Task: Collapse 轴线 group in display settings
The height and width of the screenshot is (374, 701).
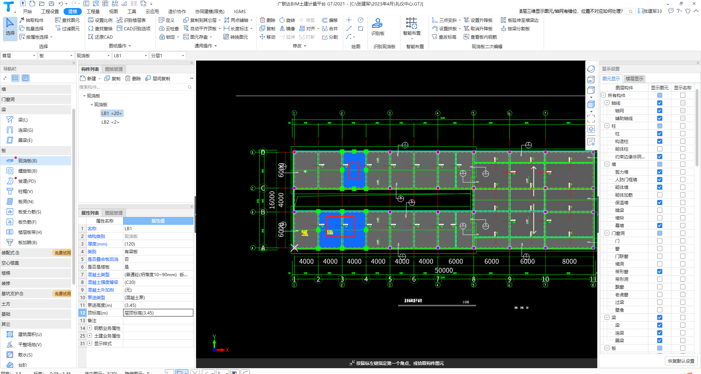Action: [x=607, y=103]
